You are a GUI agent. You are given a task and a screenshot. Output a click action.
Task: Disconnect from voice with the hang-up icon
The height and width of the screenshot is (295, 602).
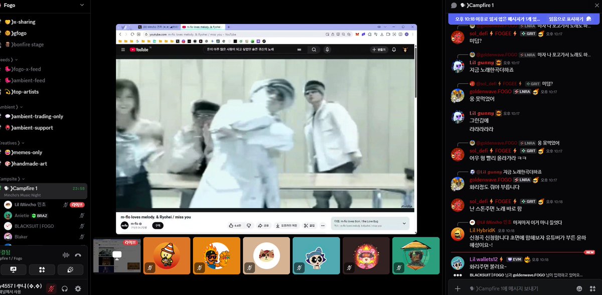click(78, 255)
